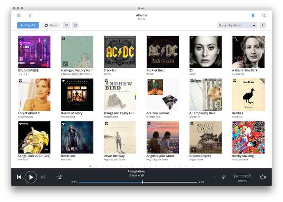Screen dimensions: 283x202
Task: Click the Temptation track title
Action: tap(136, 171)
